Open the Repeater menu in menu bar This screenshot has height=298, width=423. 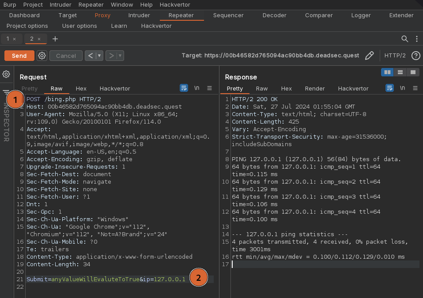(x=91, y=4)
